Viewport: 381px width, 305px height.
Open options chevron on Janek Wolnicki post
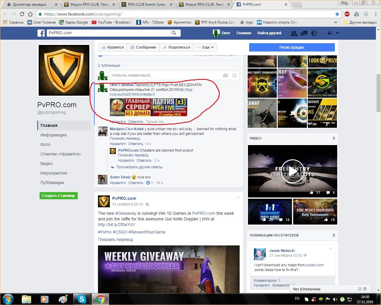coord(330,249)
